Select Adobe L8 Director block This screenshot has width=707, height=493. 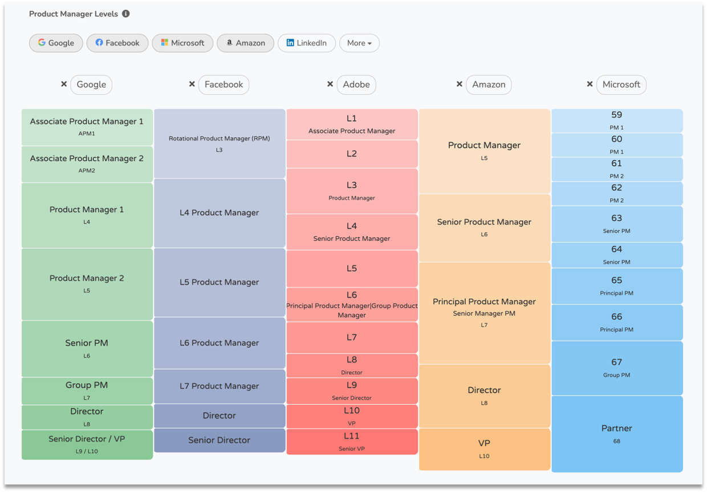[352, 365]
